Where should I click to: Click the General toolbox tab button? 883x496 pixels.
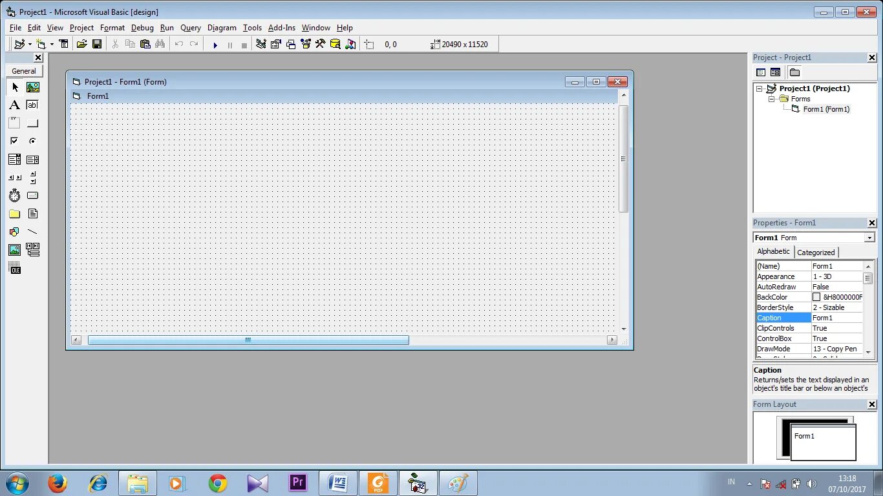tap(24, 71)
